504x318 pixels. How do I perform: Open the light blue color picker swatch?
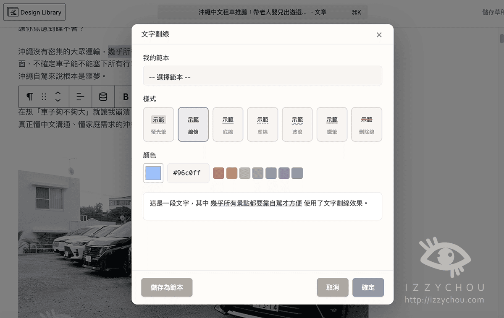153,173
